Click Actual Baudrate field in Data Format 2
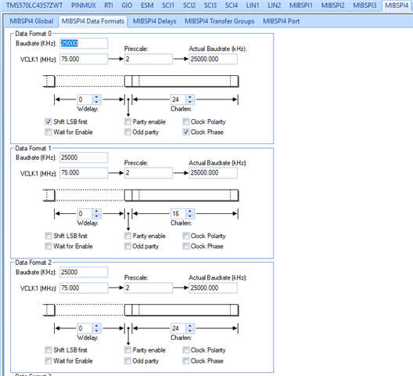The width and height of the screenshot is (413, 376). coord(213,287)
